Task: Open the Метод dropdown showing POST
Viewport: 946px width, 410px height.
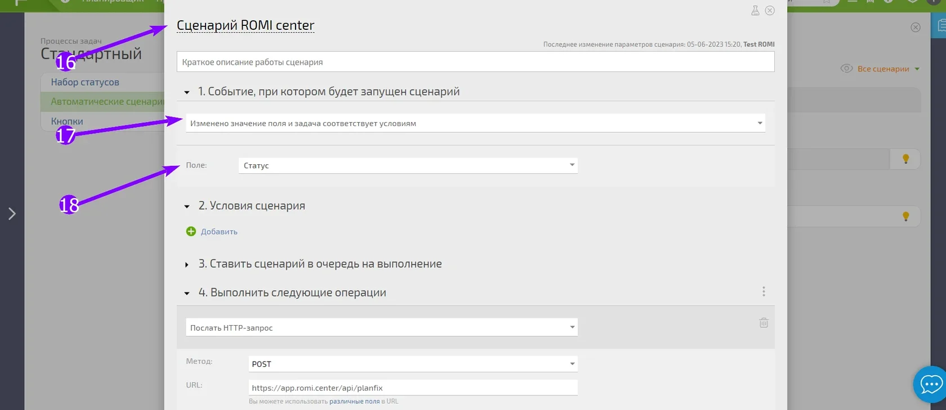Action: coord(413,364)
